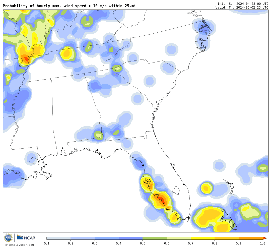Select the 0.1–0.2 light gray-blue color band
Image resolution: width=271 pixels, height=248 pixels.
(x=58, y=238)
